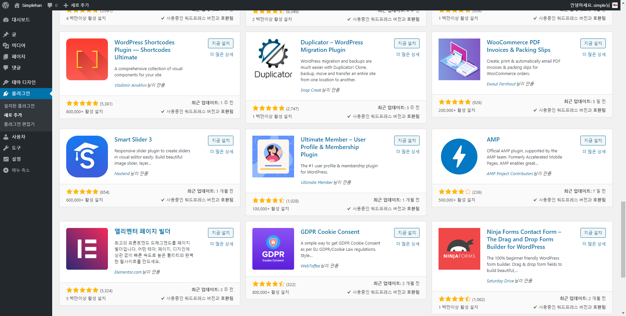Click the 미디어 media icon
The height and width of the screenshot is (316, 626).
6,45
